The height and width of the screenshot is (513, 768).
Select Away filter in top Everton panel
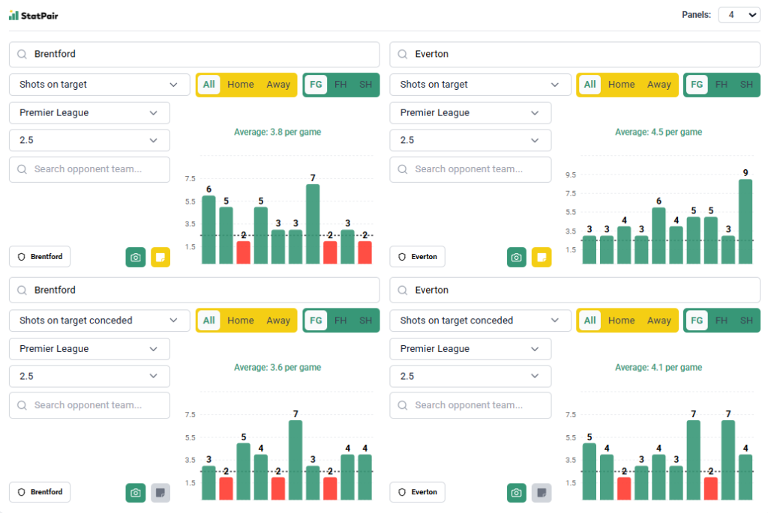658,85
